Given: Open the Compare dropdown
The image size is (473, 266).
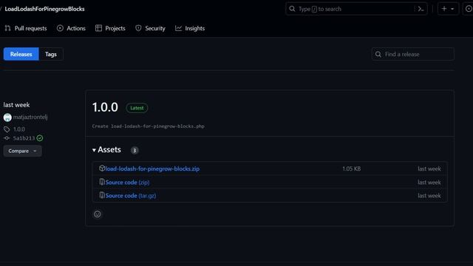Looking at the screenshot, I should (23, 151).
